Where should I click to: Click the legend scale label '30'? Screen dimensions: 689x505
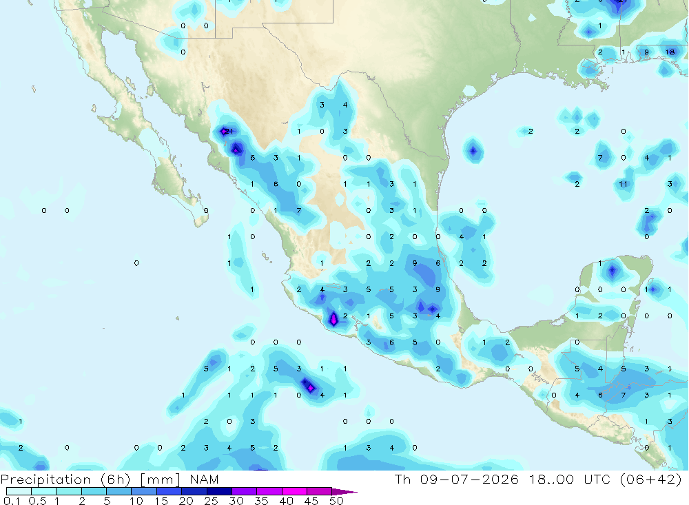pos(236,501)
